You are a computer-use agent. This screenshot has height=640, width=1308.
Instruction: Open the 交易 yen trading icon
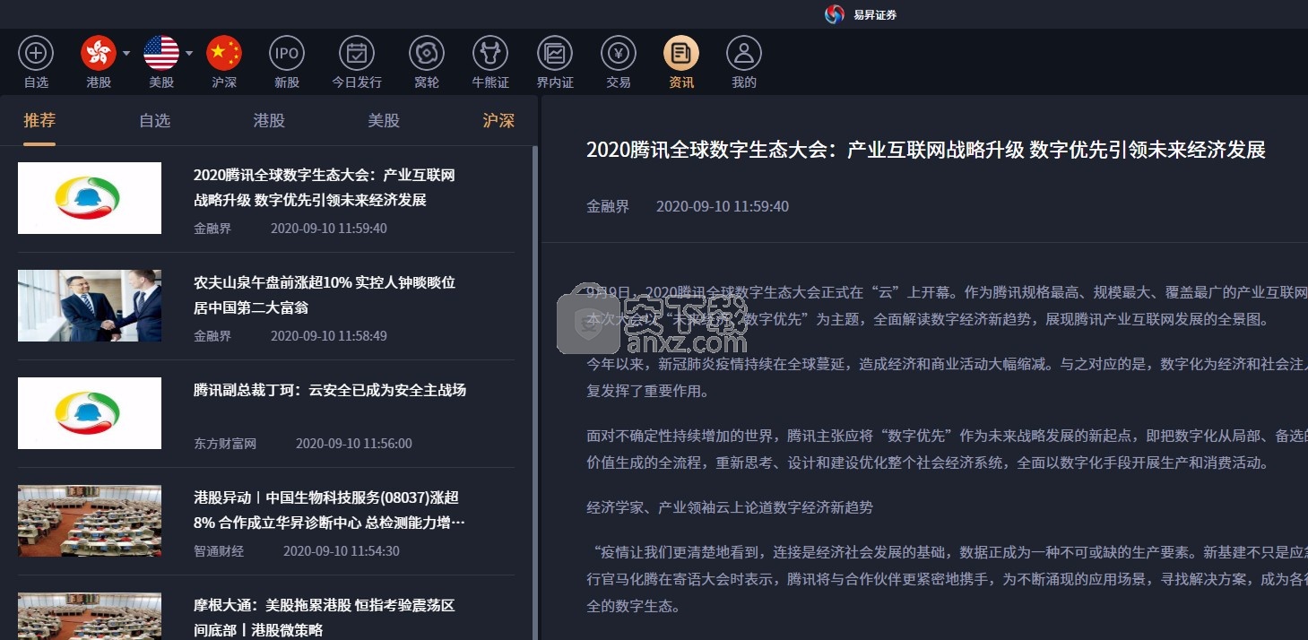click(x=619, y=54)
